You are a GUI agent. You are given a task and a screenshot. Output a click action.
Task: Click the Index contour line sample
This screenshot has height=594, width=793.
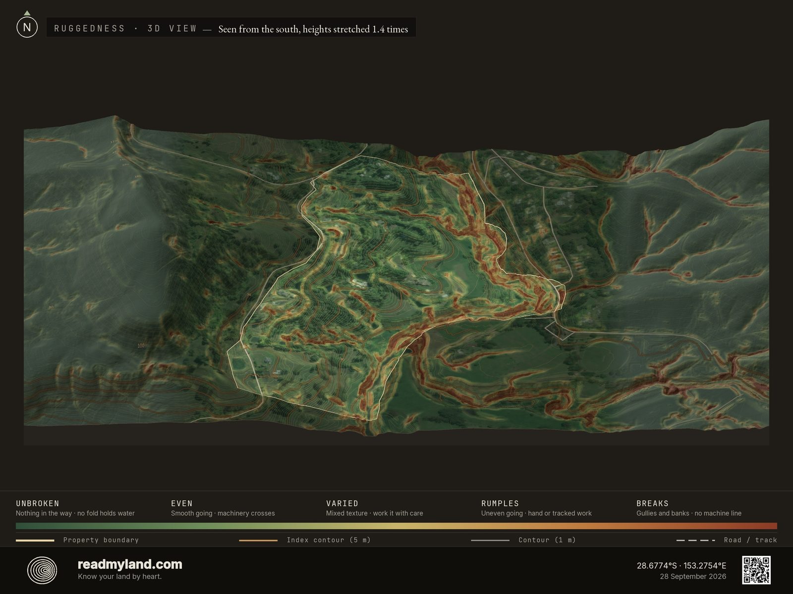(x=258, y=540)
